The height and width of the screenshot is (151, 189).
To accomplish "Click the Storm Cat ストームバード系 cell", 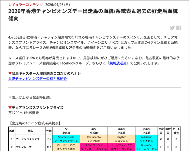I will pos(146,147).
